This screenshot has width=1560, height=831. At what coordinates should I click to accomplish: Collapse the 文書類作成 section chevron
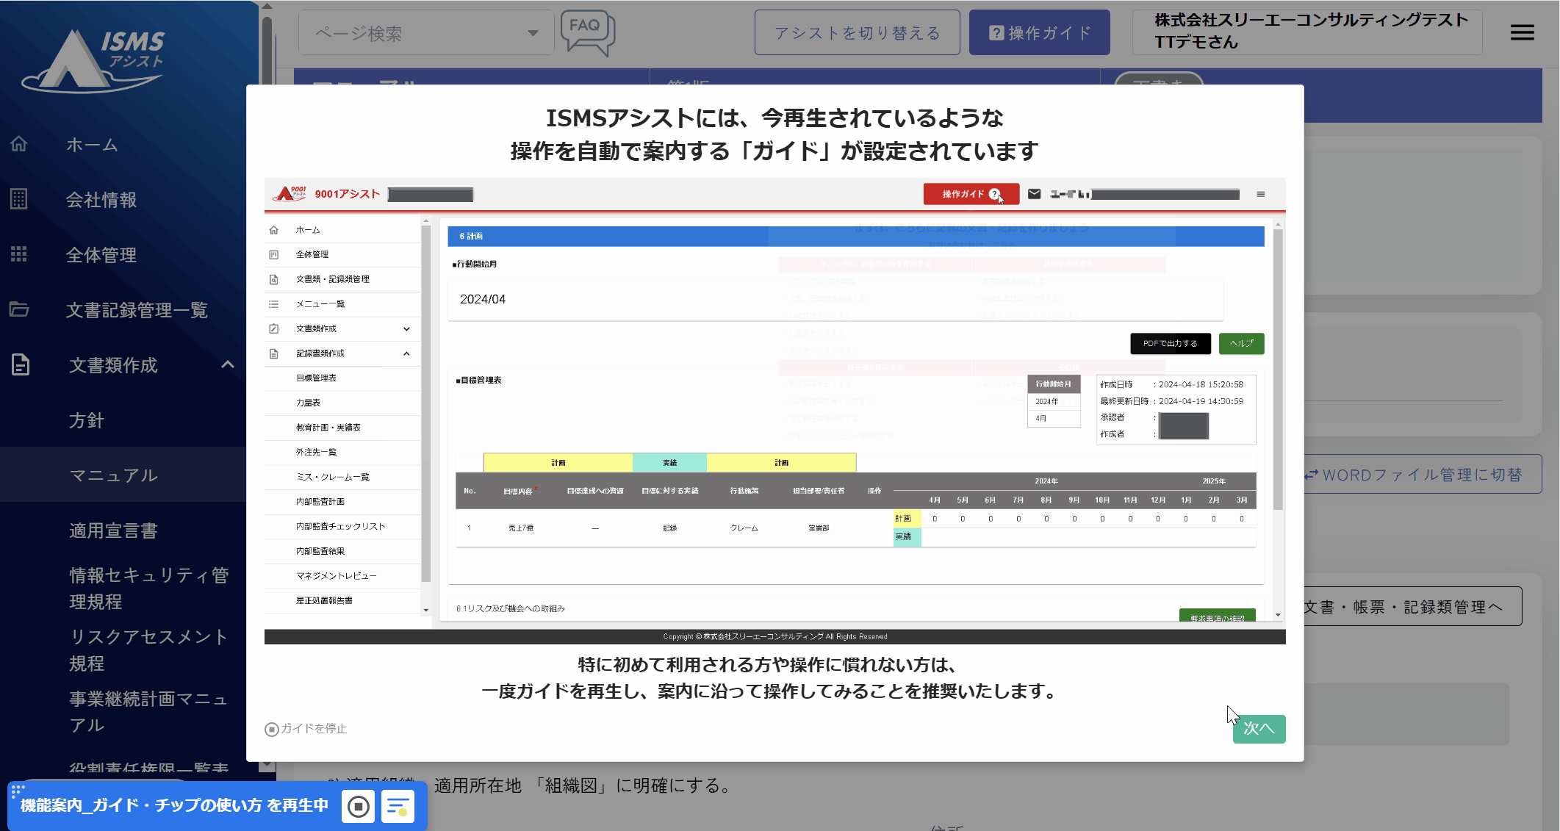[x=228, y=364]
